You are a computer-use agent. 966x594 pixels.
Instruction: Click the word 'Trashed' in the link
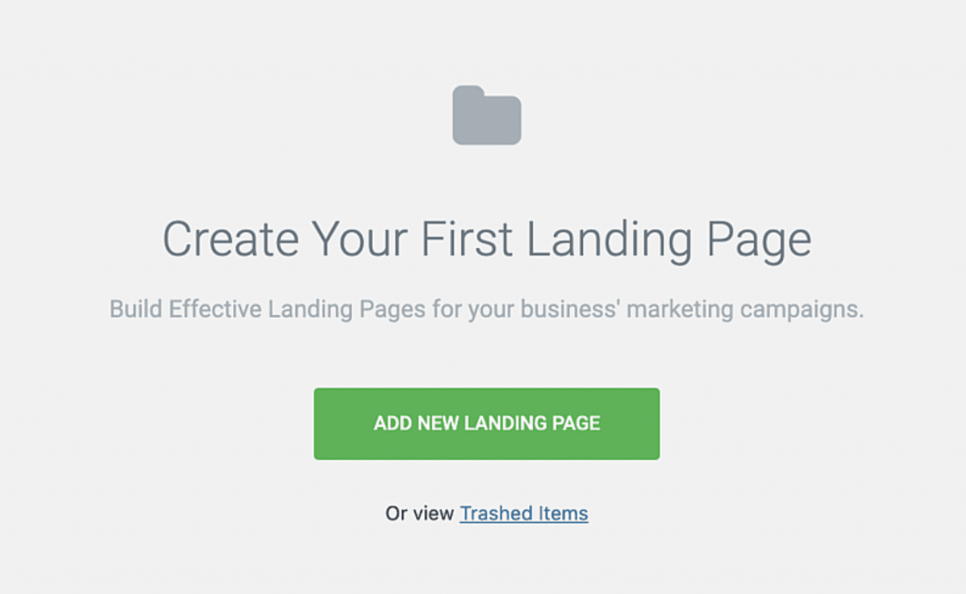pos(496,513)
